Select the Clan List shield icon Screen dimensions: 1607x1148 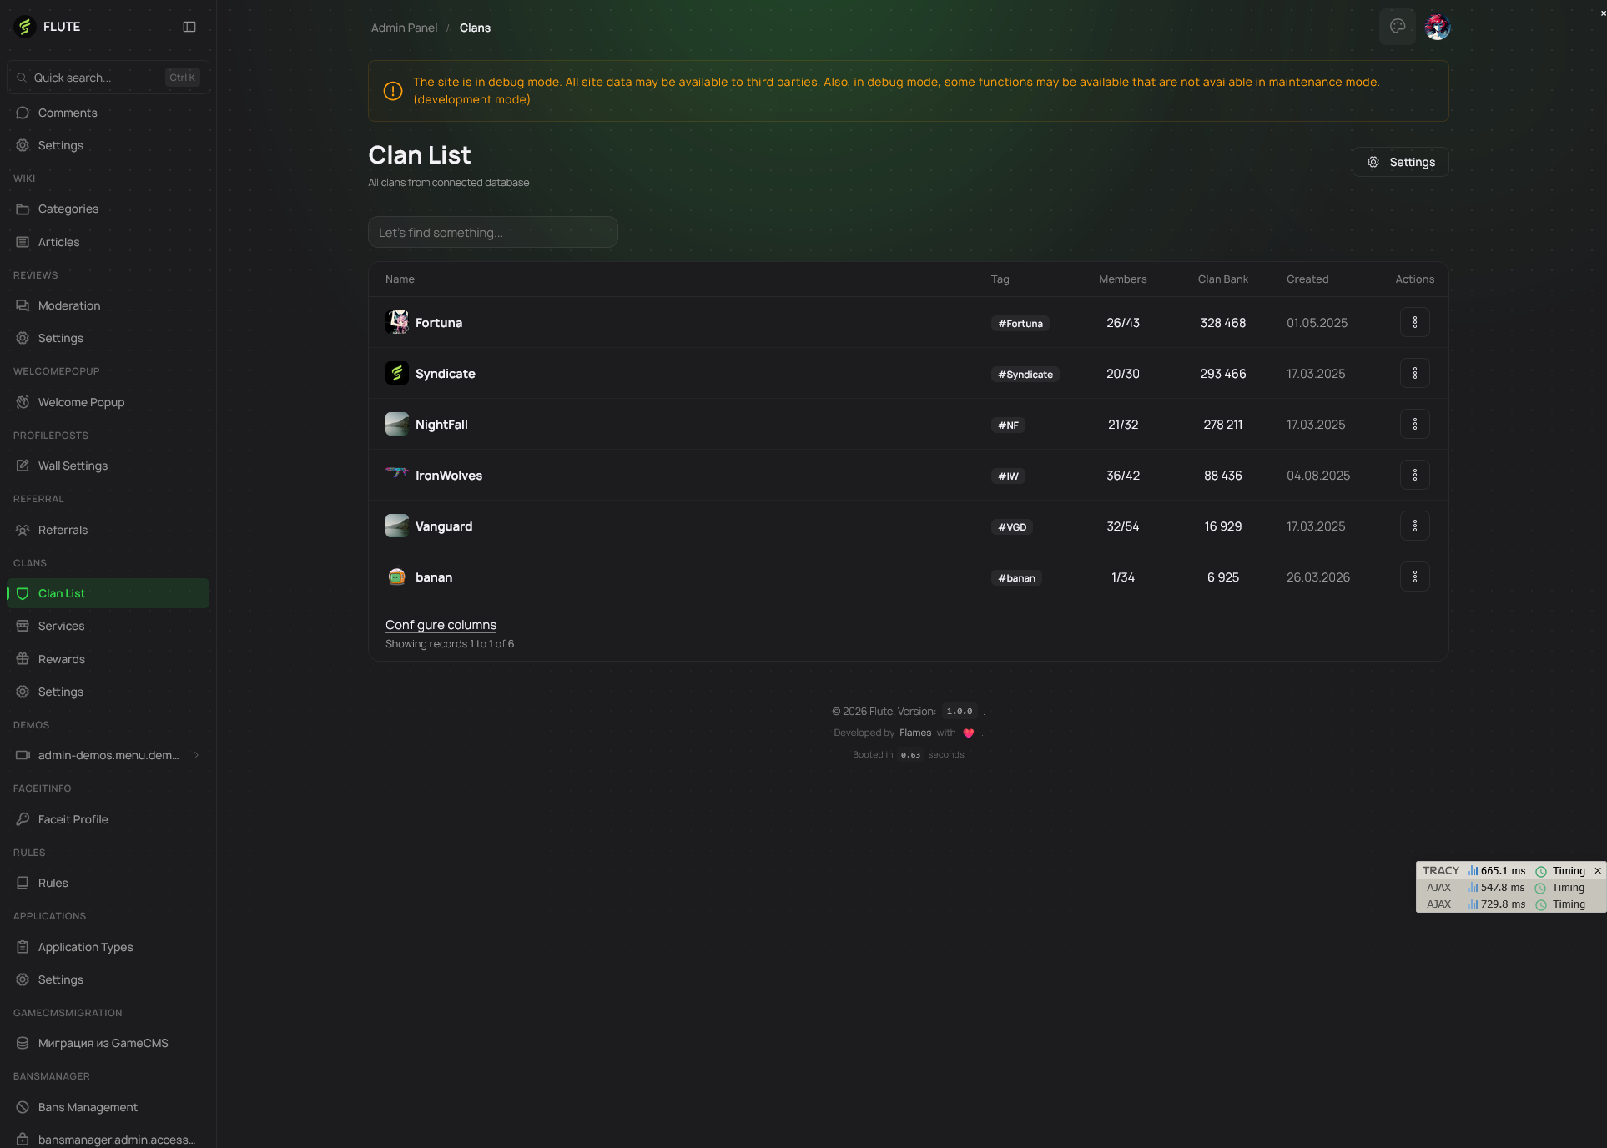[23, 593]
